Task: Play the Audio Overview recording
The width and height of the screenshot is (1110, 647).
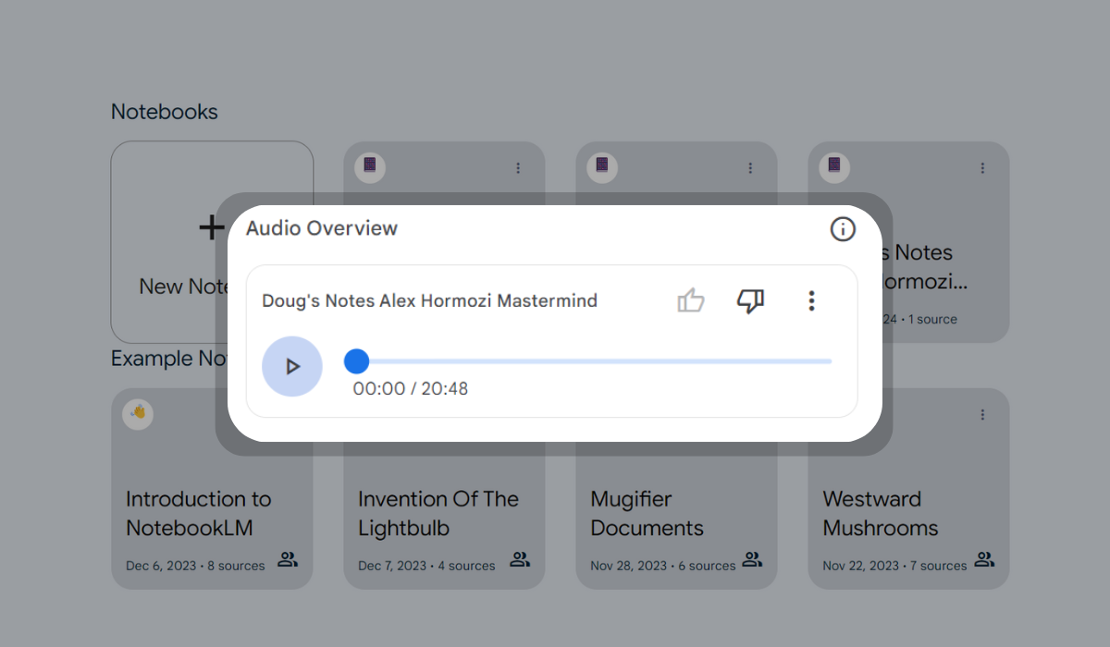Action: pyautogui.click(x=292, y=366)
